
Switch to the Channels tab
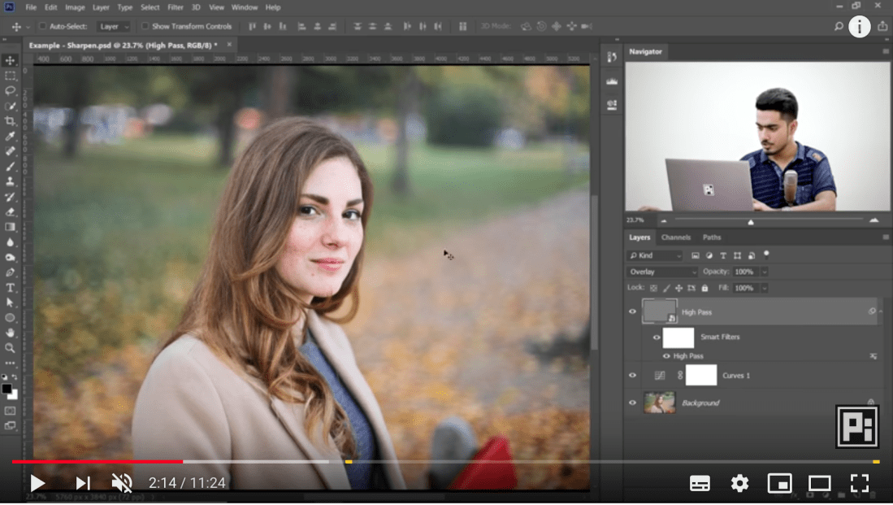[675, 237]
